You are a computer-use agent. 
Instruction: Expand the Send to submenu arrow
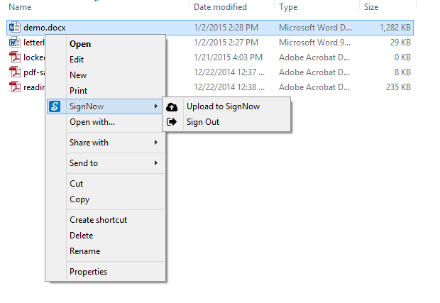[156, 163]
